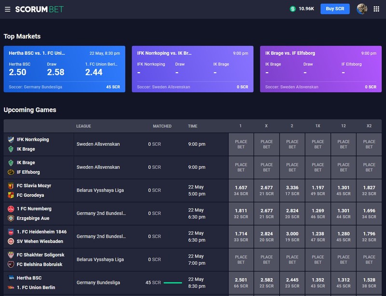The image size is (386, 296).
Task: Open IK Brage vs. IF Elfsborg market card
Action: pyautogui.click(x=321, y=69)
